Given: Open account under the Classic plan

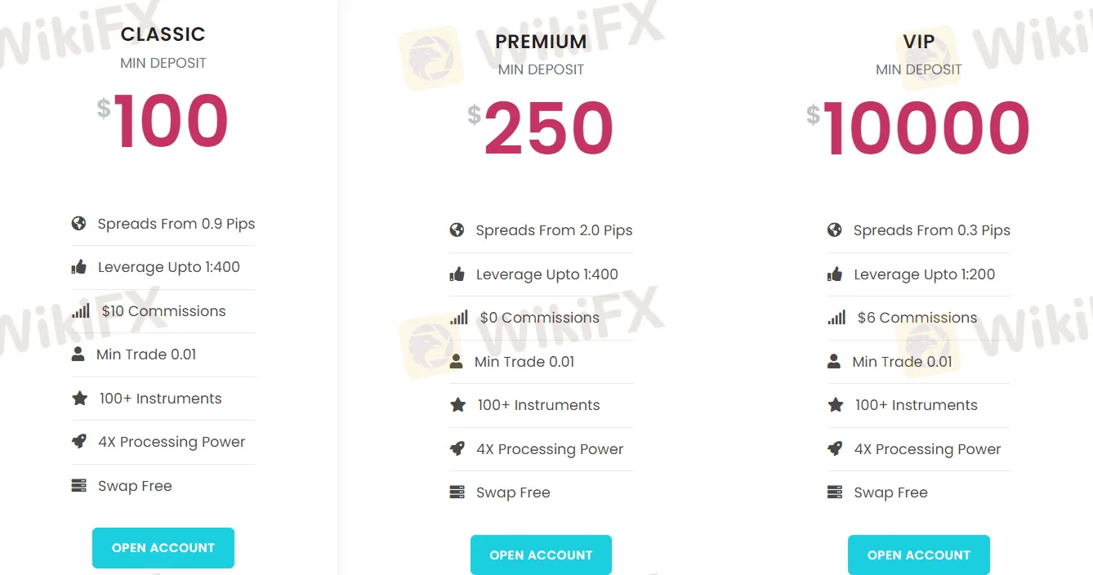Looking at the screenshot, I should click(163, 548).
